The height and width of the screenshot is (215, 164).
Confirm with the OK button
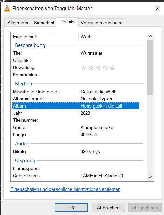click(x=71, y=208)
